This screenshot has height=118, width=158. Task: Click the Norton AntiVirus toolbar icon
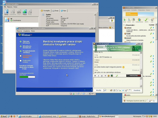(110, 28)
